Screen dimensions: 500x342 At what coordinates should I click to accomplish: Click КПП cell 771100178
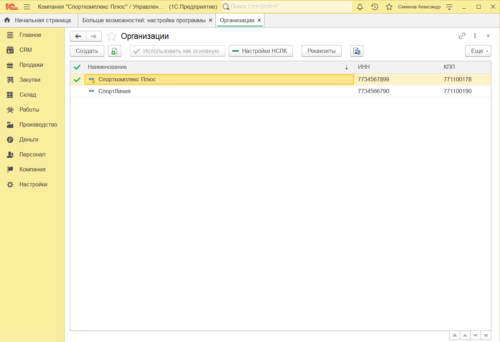point(466,79)
